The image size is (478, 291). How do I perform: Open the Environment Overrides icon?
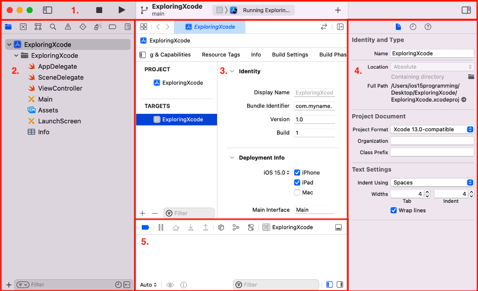tap(251, 228)
